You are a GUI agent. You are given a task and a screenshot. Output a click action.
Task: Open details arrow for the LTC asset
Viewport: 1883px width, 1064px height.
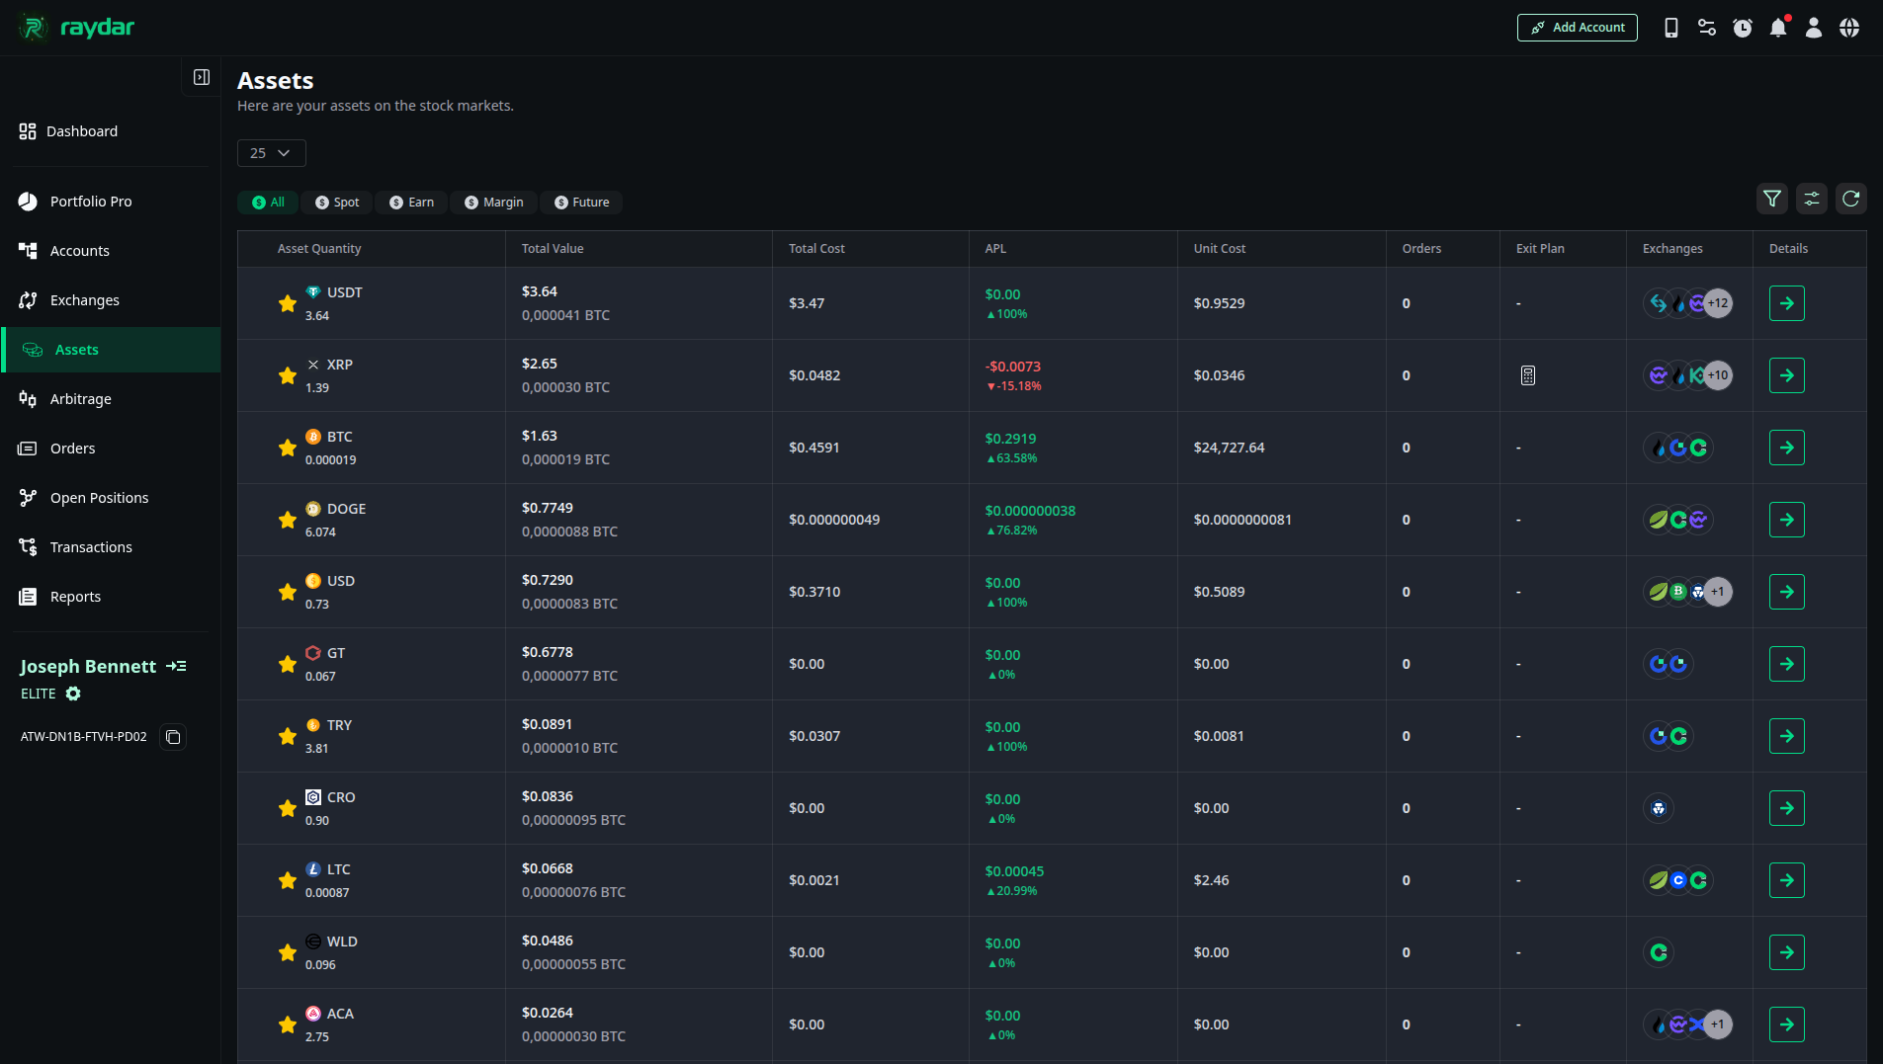pyautogui.click(x=1786, y=879)
